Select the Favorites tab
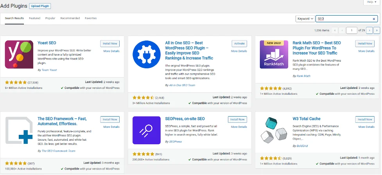The height and width of the screenshot is (175, 382). 91,18
